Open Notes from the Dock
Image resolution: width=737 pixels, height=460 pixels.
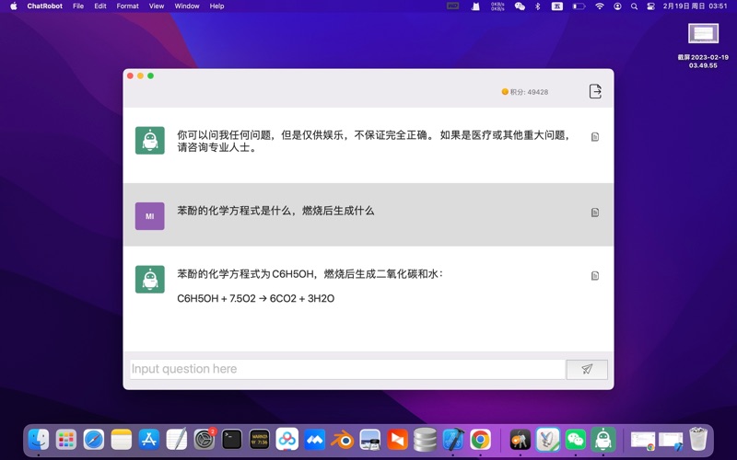coord(122,440)
